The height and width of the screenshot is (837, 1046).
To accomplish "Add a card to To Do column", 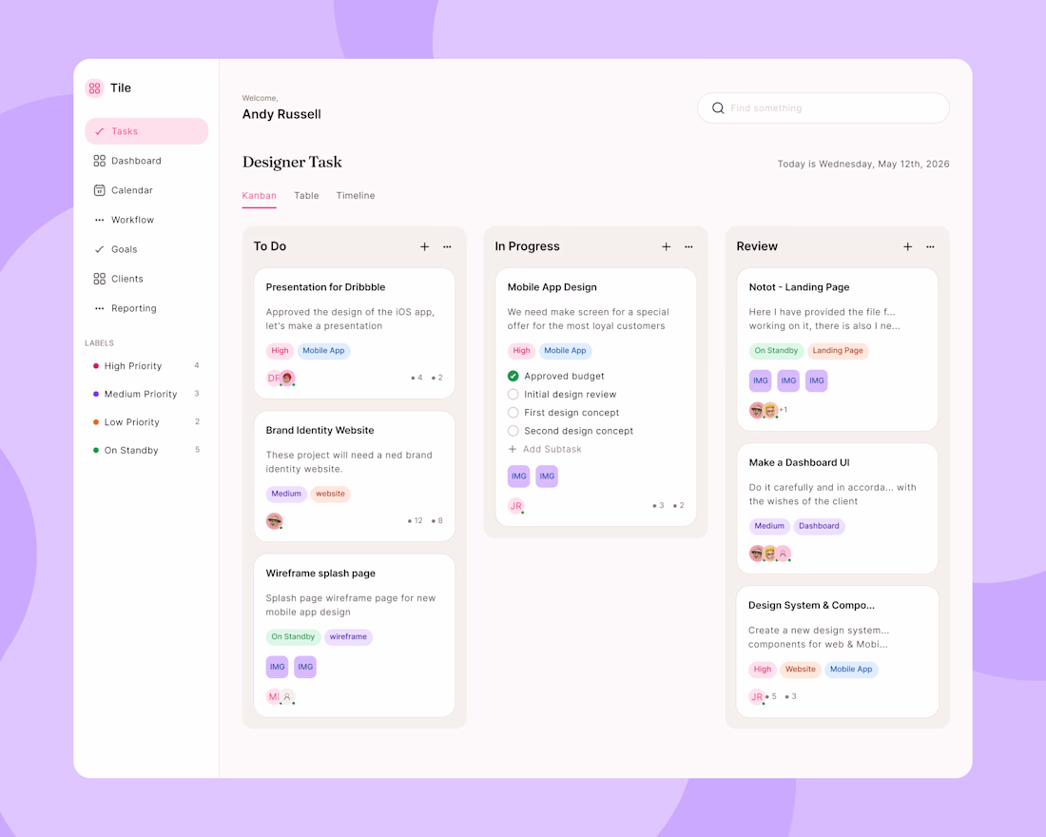I will tap(424, 247).
